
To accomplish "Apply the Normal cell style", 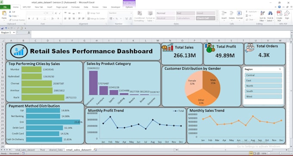I will tap(165, 13).
